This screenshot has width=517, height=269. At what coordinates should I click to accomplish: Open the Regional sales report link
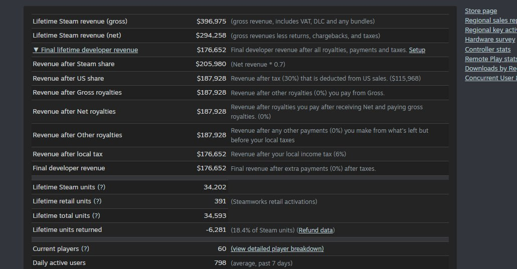(490, 21)
